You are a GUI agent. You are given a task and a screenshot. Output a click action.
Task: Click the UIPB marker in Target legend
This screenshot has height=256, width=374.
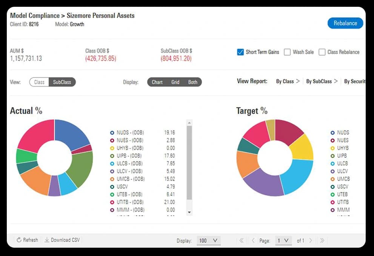pos(332,156)
